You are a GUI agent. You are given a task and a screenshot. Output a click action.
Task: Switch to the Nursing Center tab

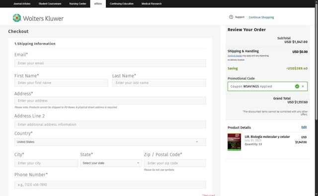point(78,3)
